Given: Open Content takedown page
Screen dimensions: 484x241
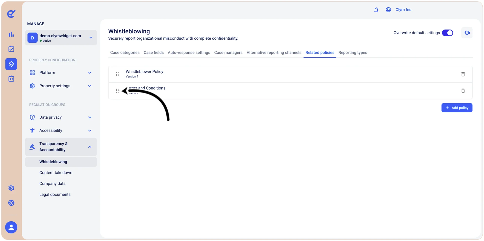Looking at the screenshot, I should 56,173.
